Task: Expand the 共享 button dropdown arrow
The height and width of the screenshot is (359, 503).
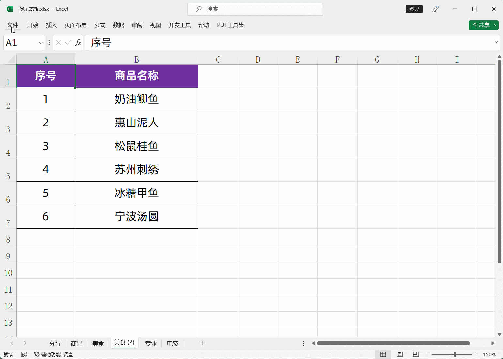Action: point(495,25)
